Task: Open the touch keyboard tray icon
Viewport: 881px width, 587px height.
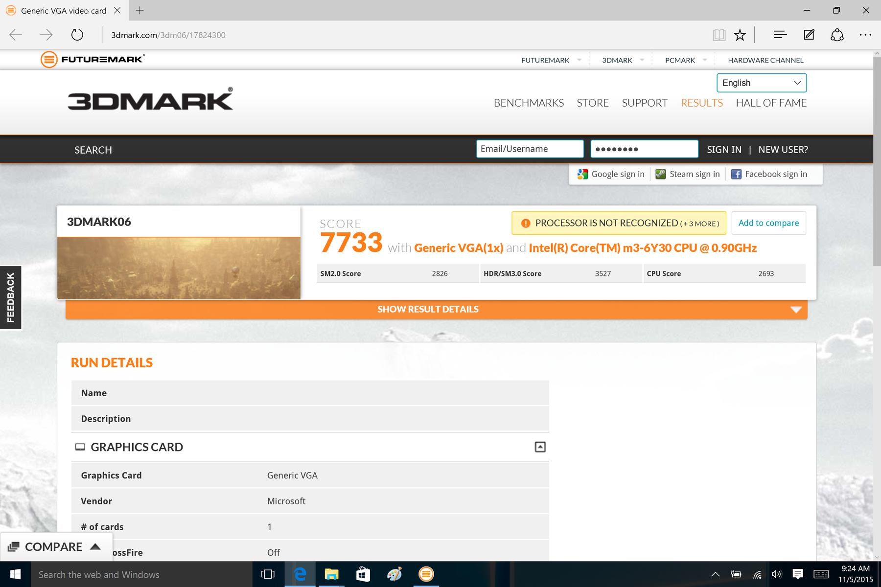Action: [821, 574]
